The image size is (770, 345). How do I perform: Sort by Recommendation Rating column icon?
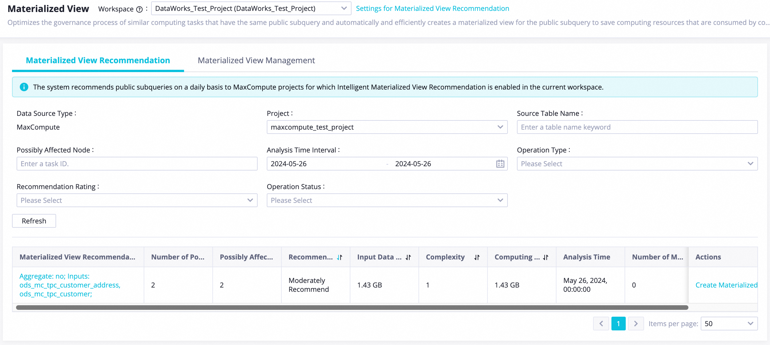(x=339, y=257)
